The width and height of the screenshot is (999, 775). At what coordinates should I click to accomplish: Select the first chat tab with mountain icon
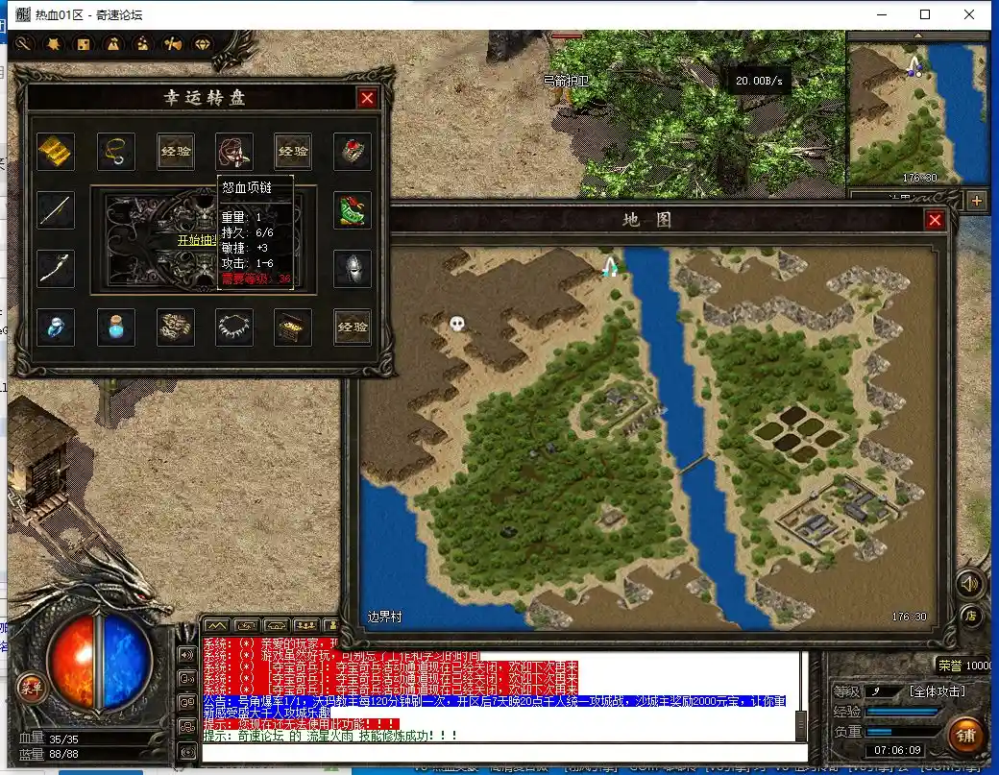coord(216,625)
